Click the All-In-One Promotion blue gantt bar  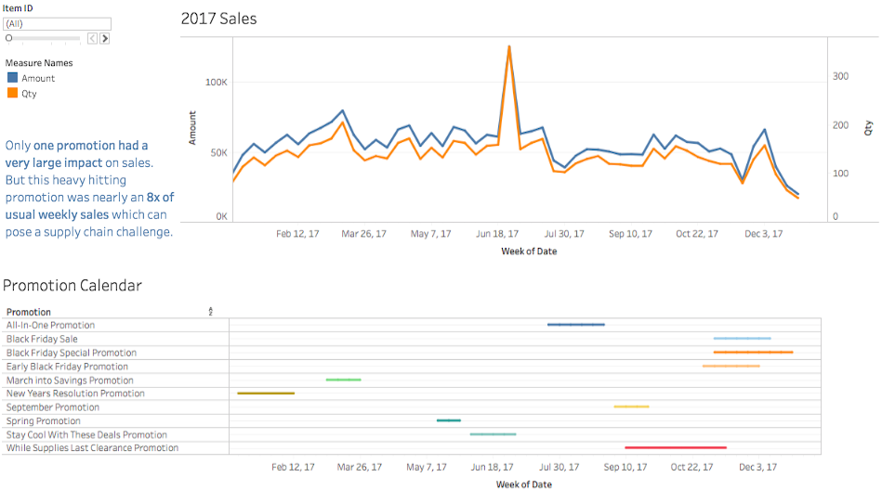(x=576, y=325)
